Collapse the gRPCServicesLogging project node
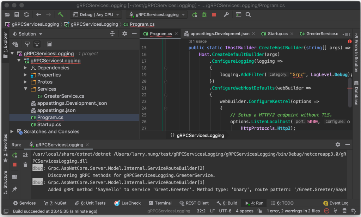 (19, 61)
